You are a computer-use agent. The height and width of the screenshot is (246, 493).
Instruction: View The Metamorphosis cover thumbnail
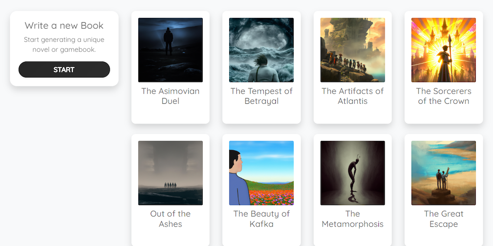(352, 173)
